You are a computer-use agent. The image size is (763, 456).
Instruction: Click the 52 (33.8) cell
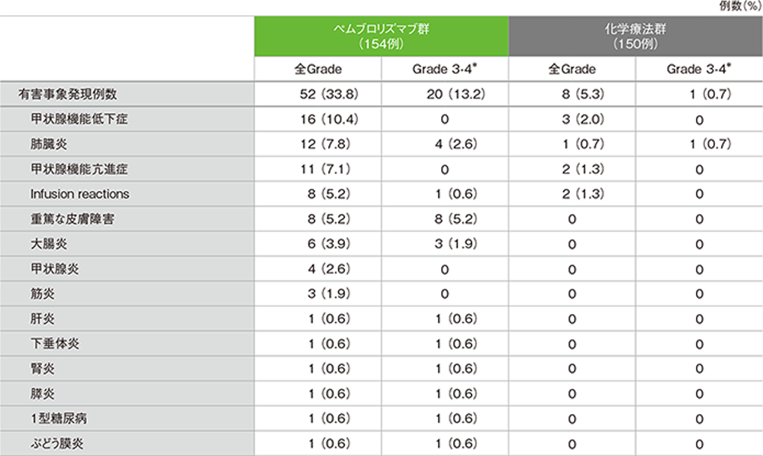[x=329, y=94]
